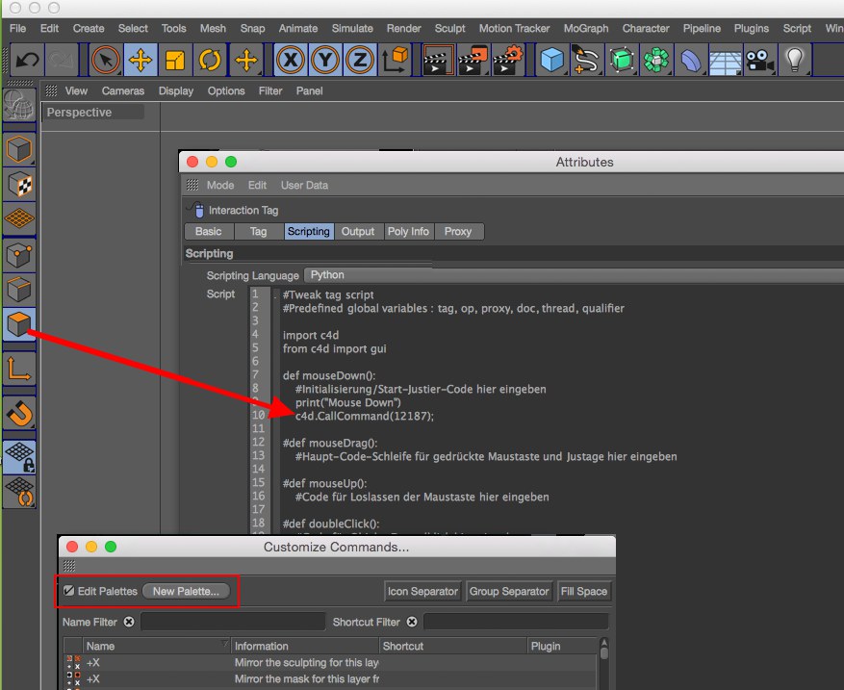Open the array modeling objects icon
844x690 pixels.
656,60
